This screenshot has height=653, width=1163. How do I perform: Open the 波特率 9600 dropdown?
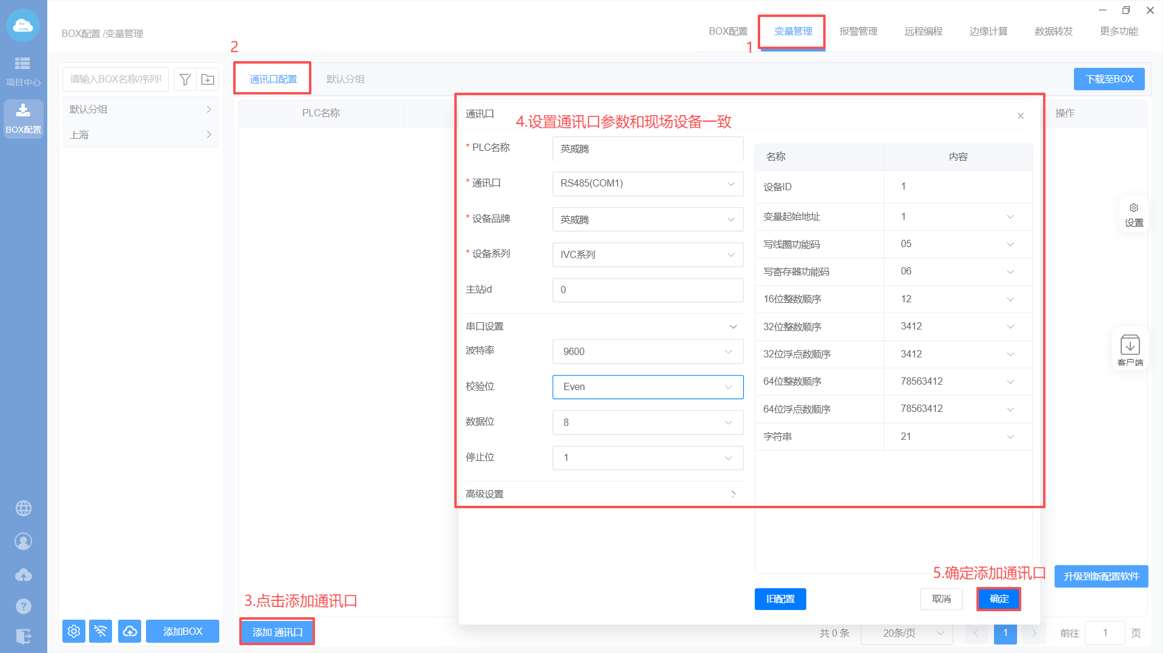pyautogui.click(x=648, y=352)
